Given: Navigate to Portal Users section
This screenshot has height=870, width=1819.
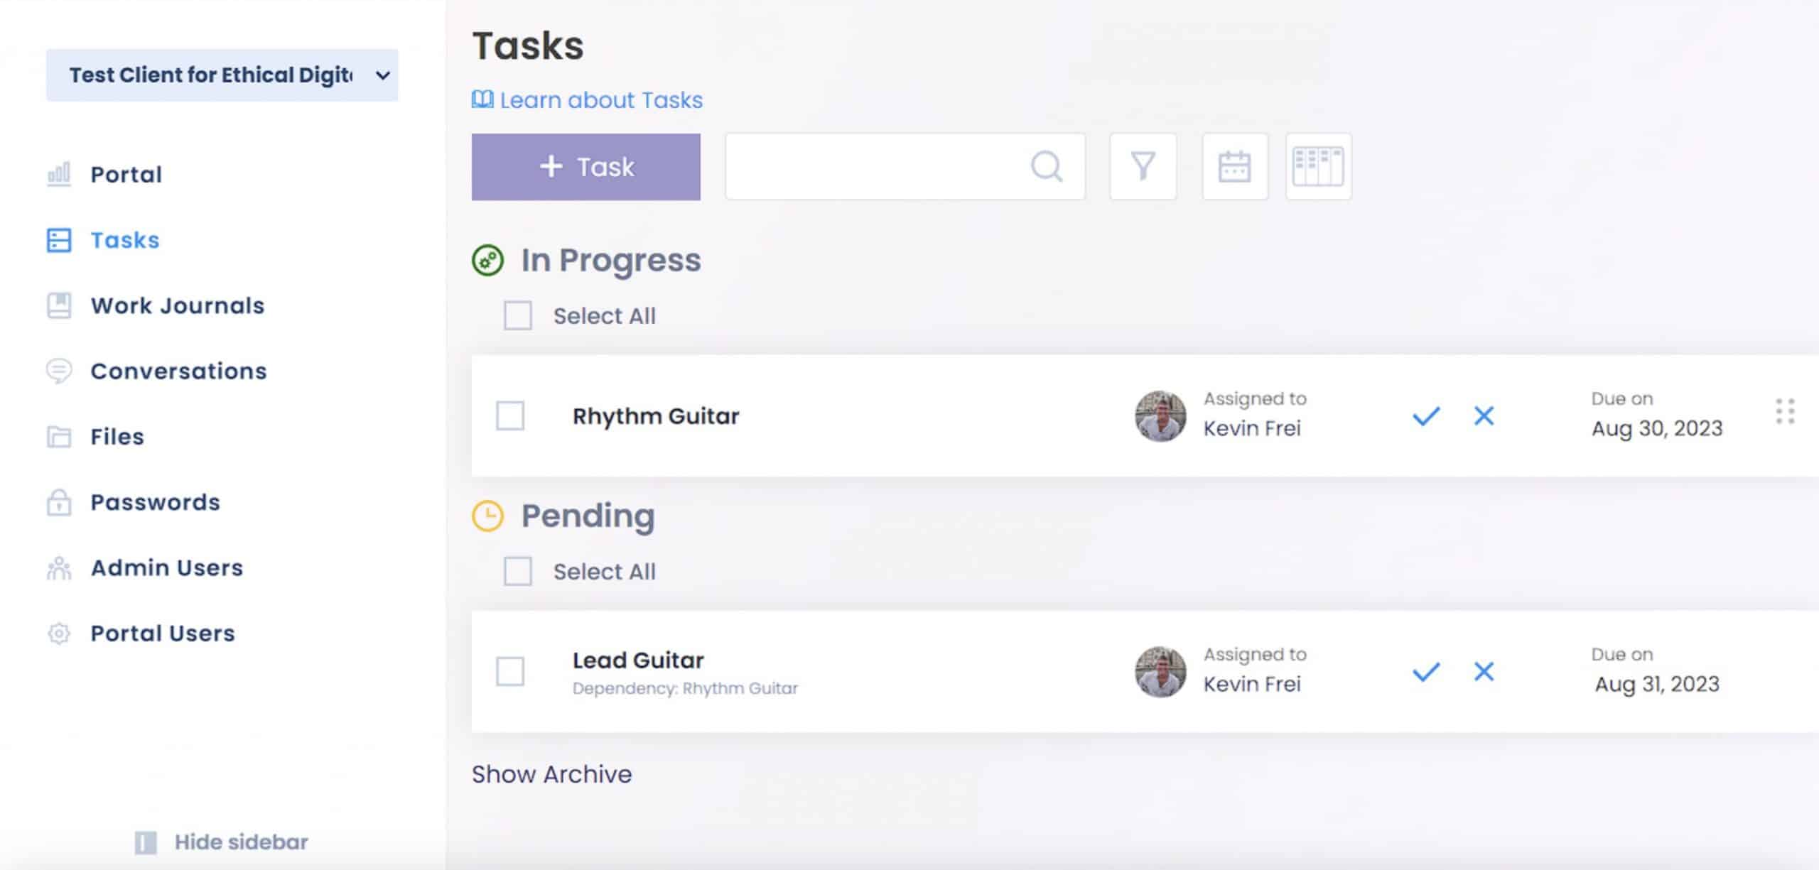Looking at the screenshot, I should [x=163, y=632].
